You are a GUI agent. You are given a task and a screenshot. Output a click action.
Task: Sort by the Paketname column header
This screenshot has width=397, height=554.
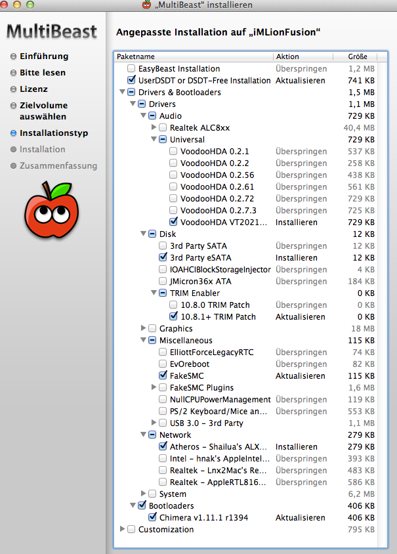[x=194, y=56]
